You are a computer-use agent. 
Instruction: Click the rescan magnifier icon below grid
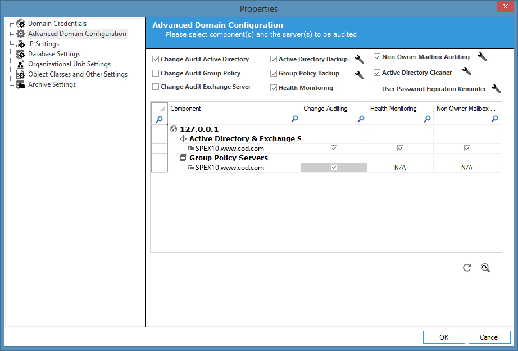tap(485, 268)
